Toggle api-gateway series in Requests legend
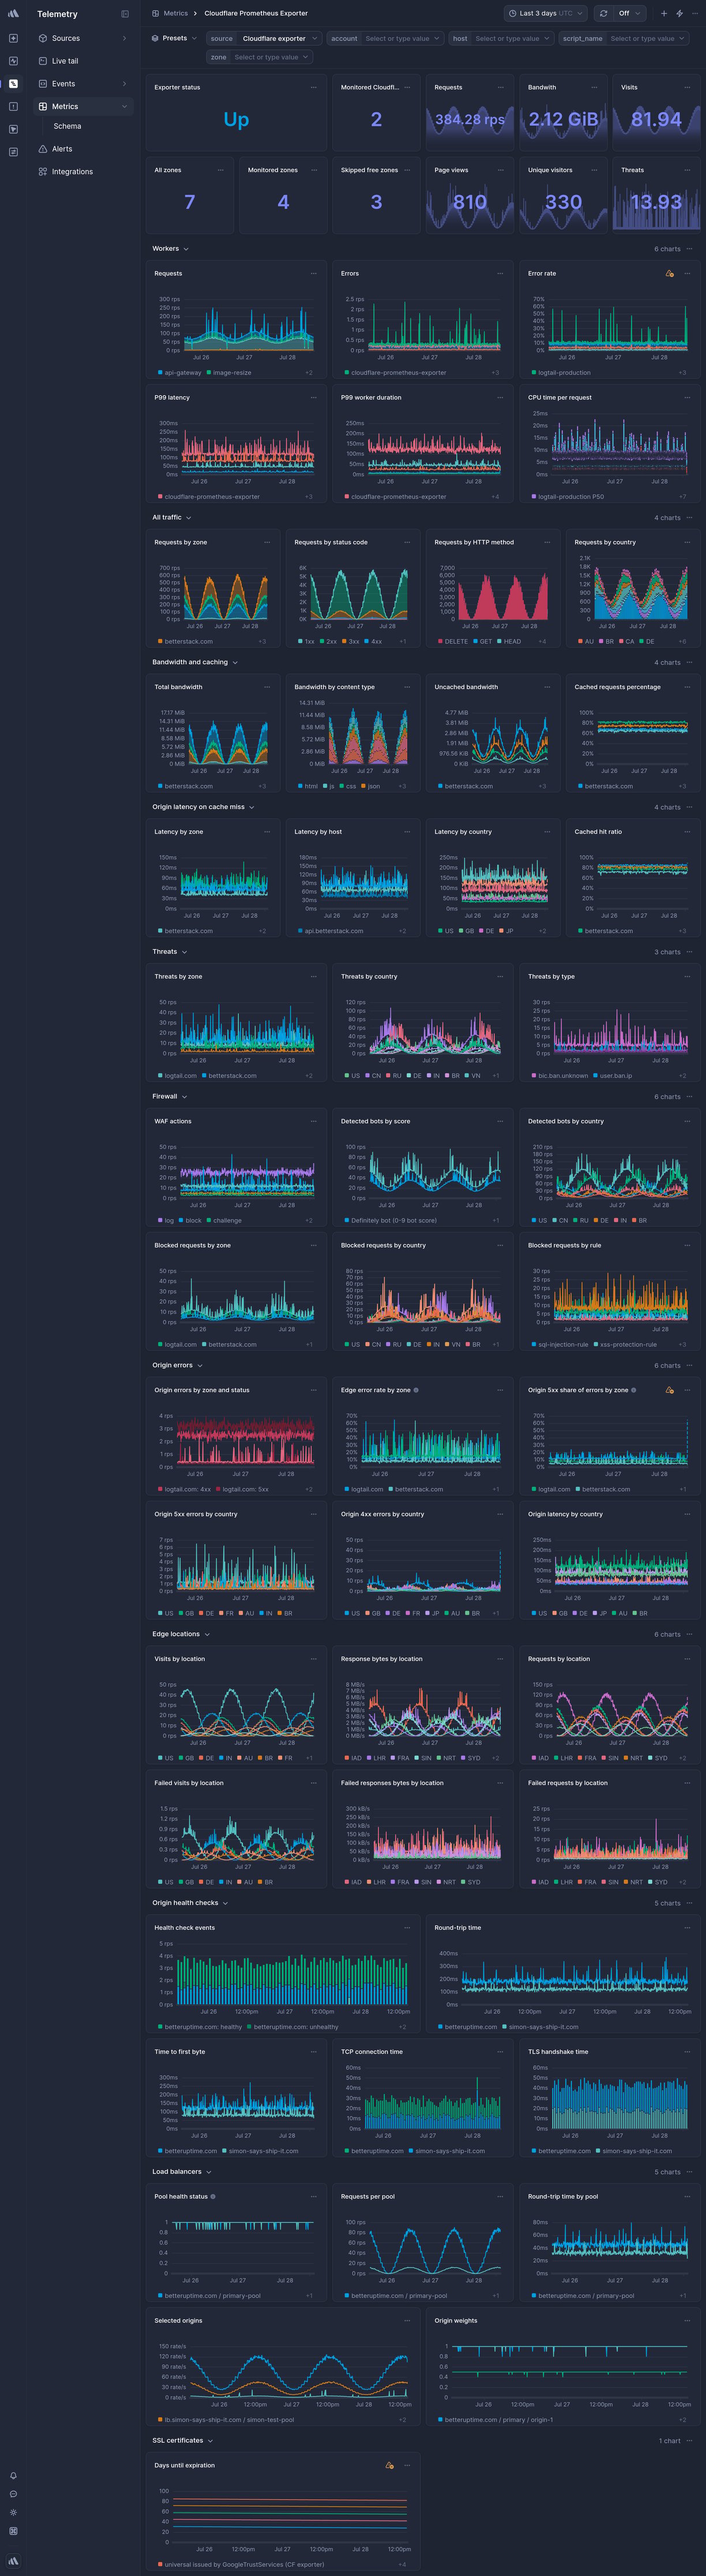 click(180, 373)
